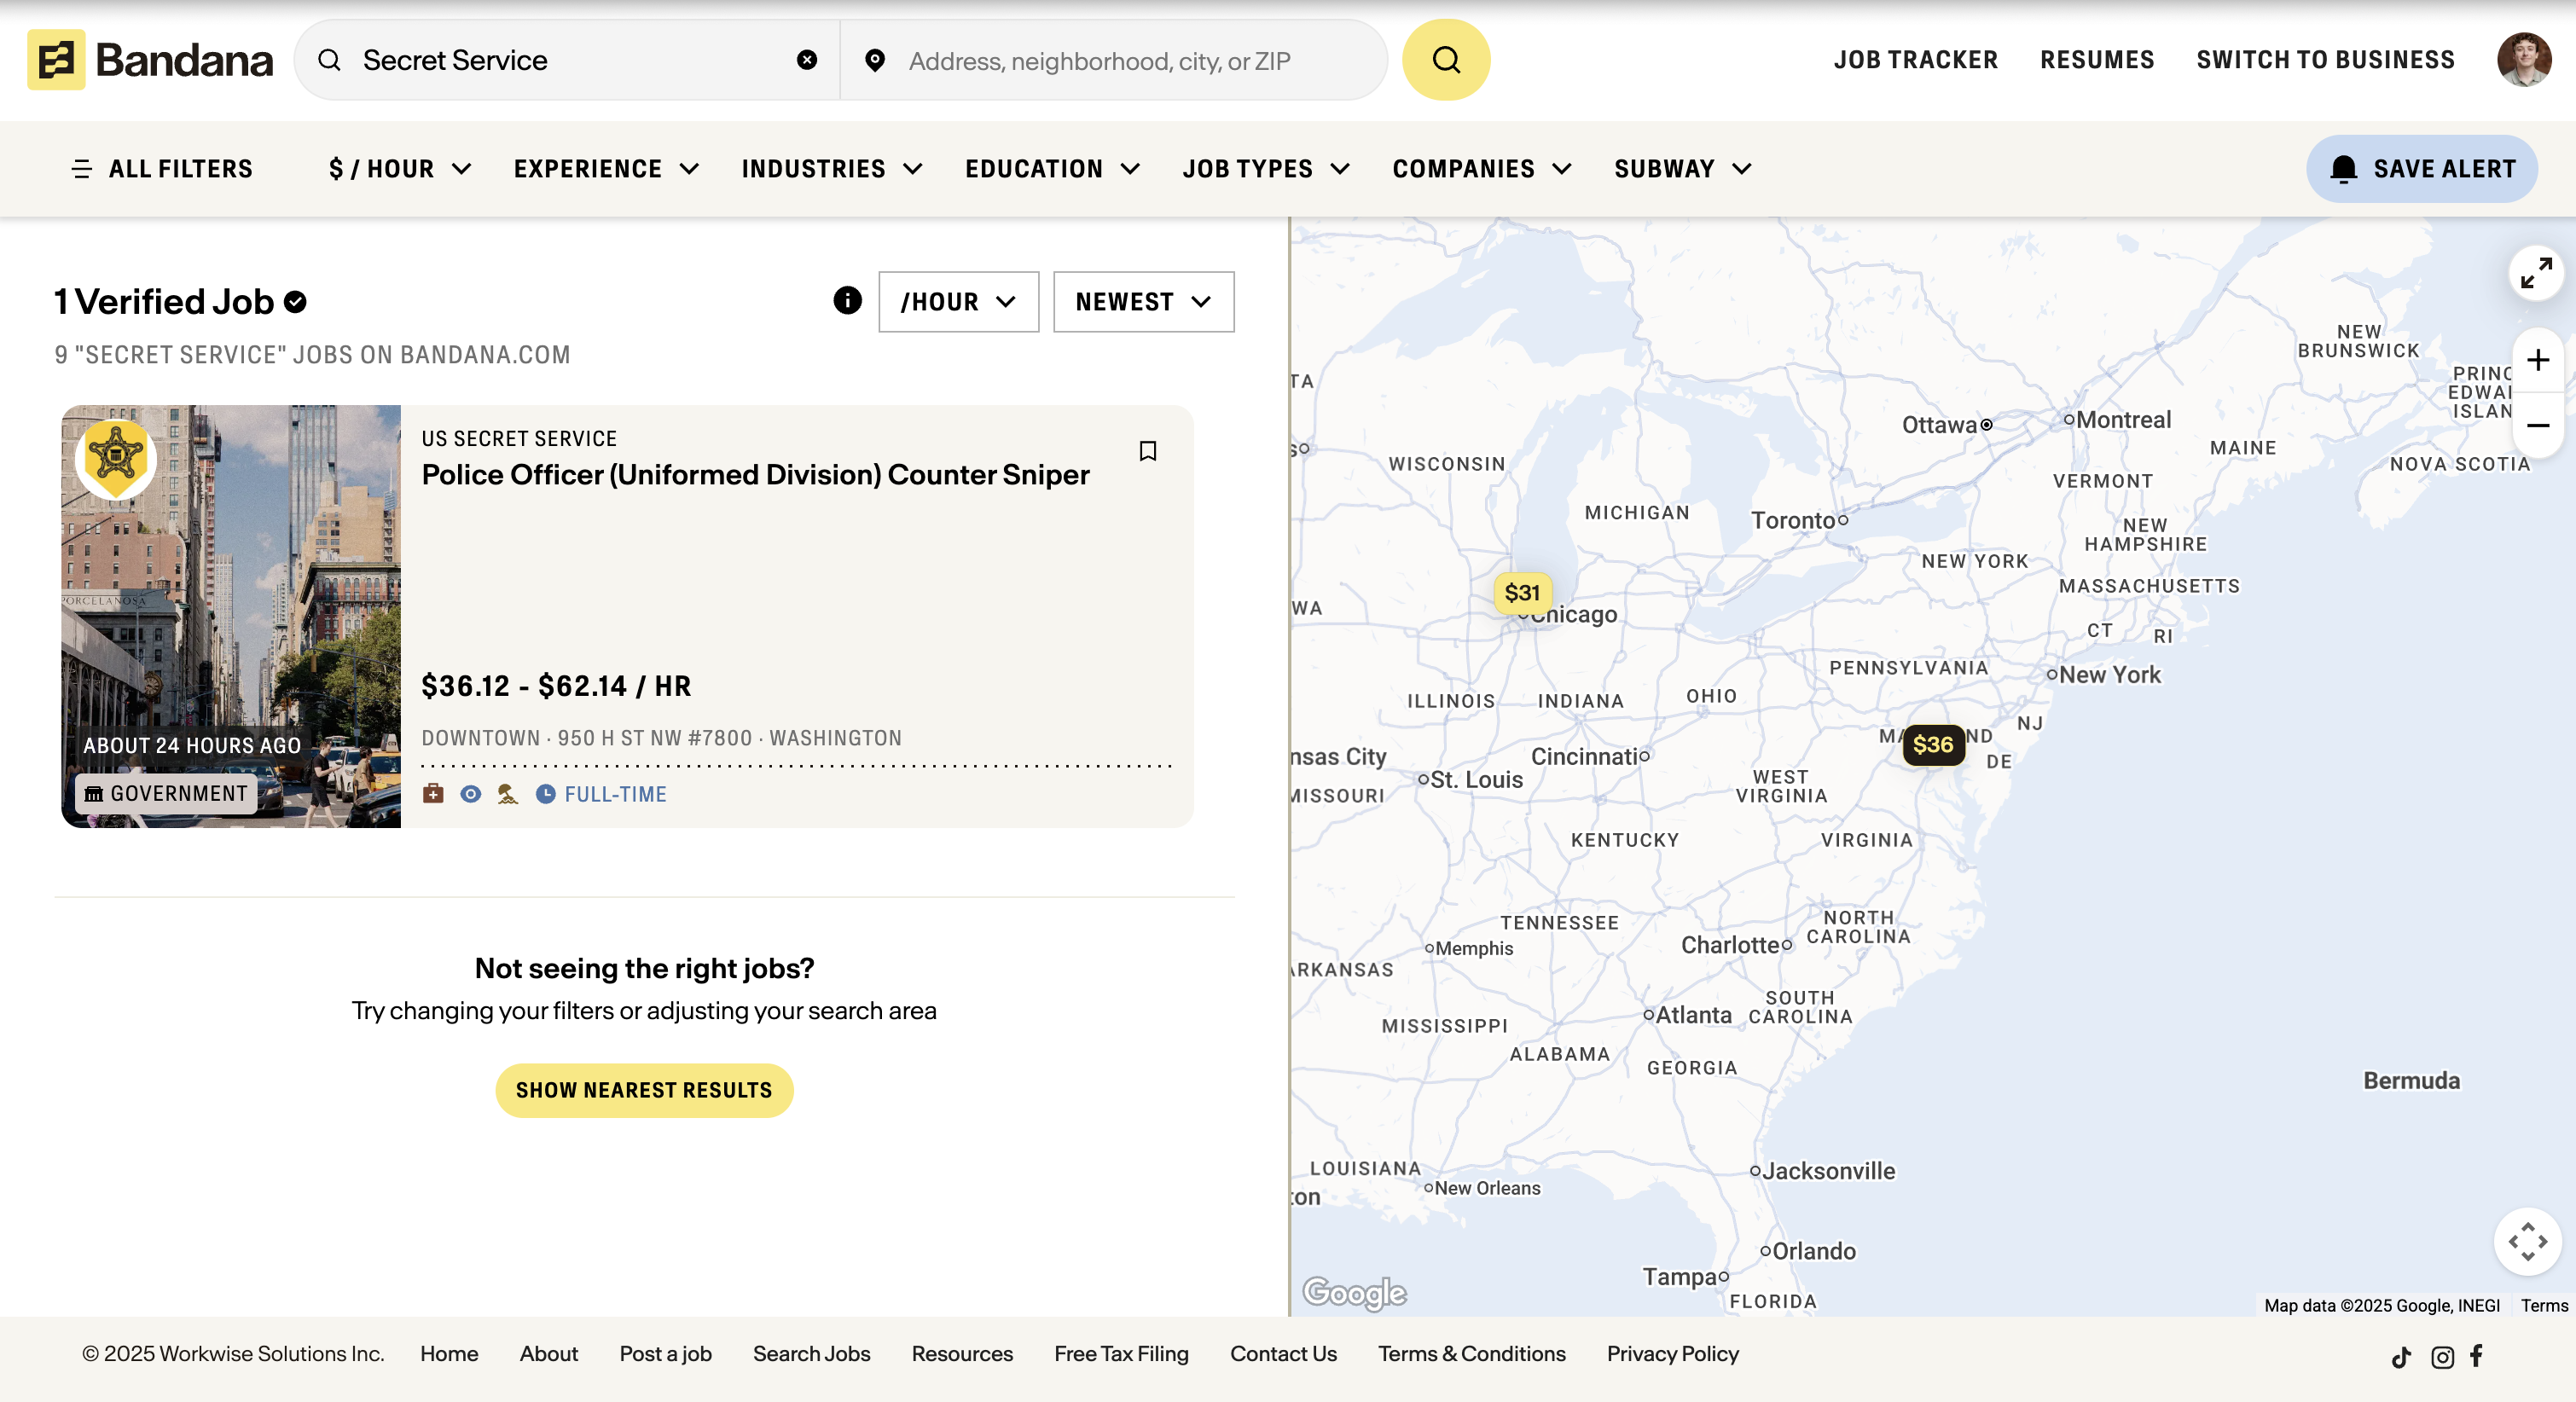Viewport: 2576px width, 1402px height.
Task: Click the address location input field
Action: [x=1100, y=61]
